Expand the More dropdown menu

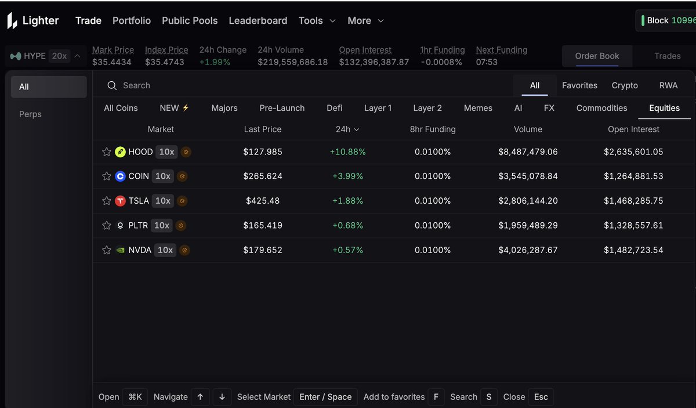(365, 20)
